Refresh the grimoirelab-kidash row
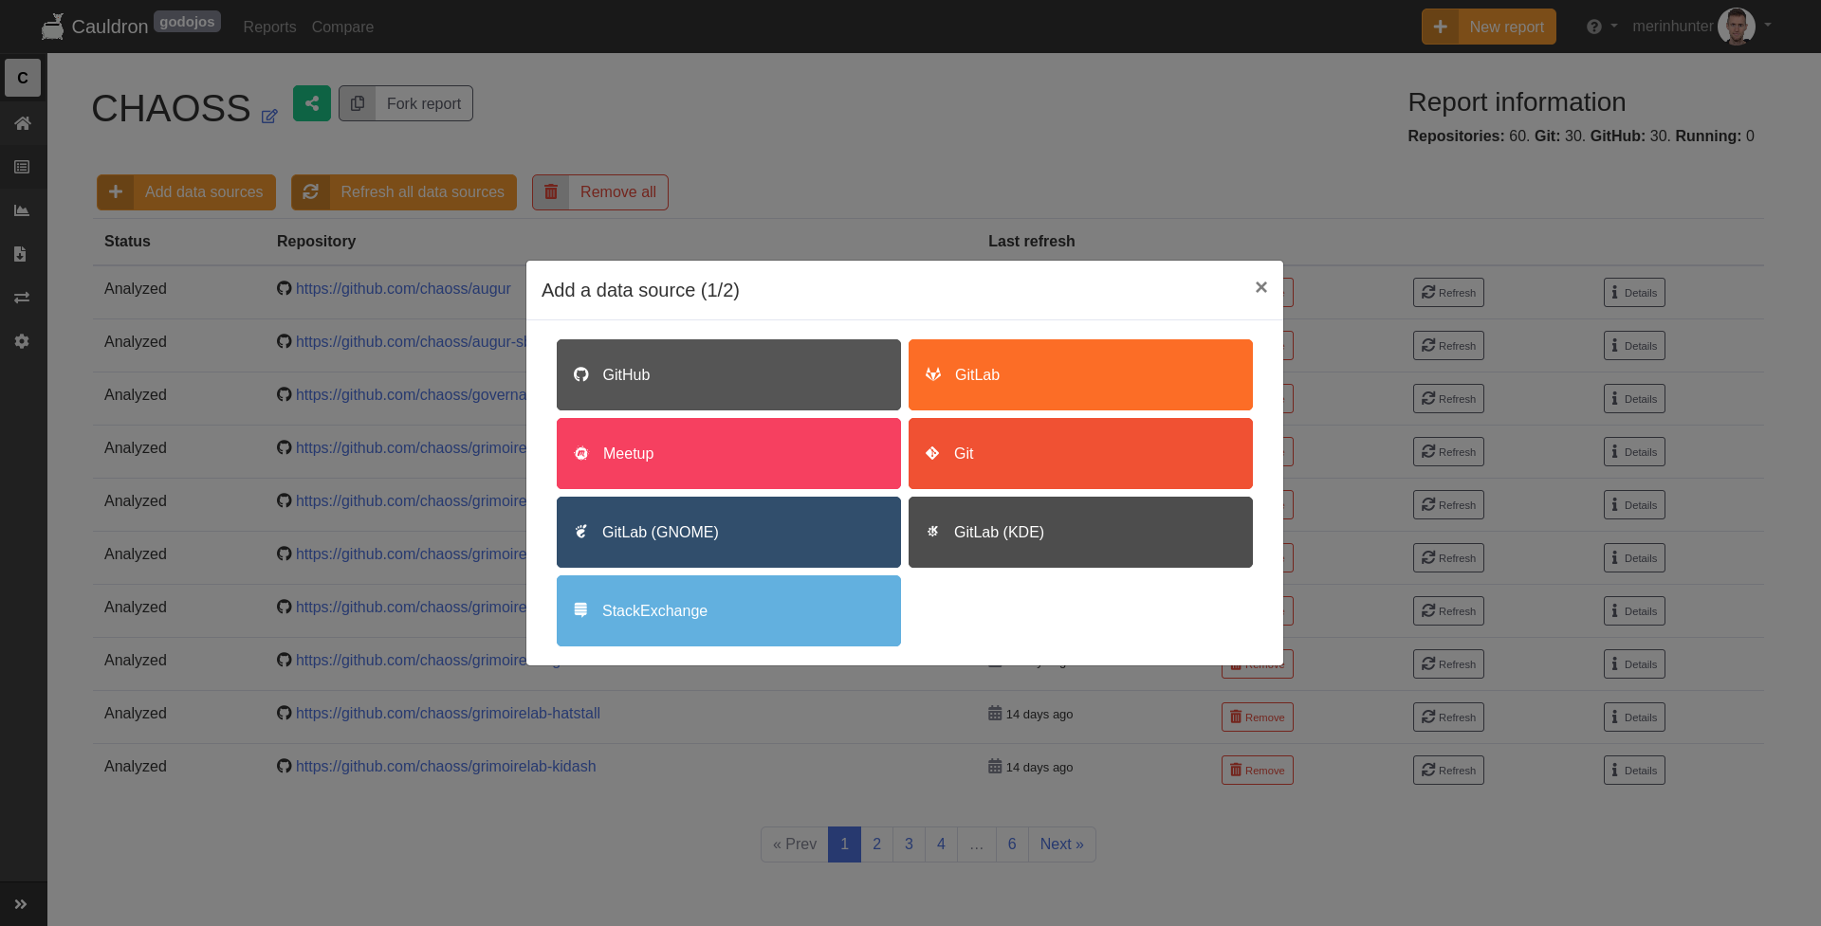This screenshot has height=926, width=1821. tap(1448, 771)
